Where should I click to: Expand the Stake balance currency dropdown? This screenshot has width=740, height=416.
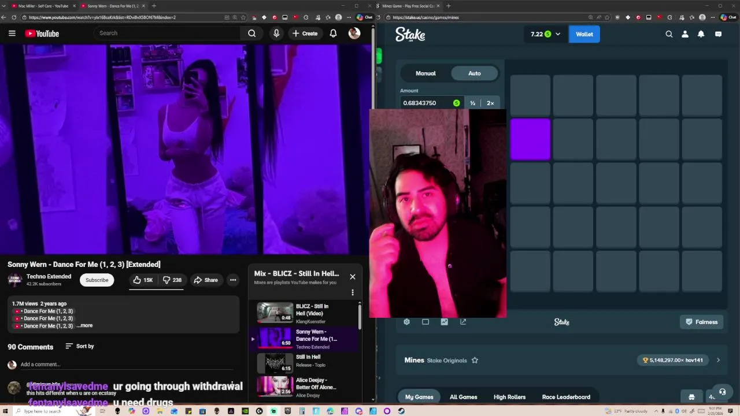coord(558,34)
